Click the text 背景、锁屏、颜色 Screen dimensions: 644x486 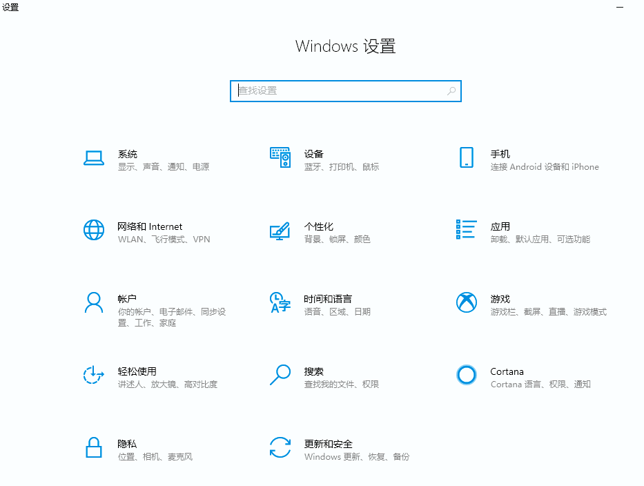338,239
